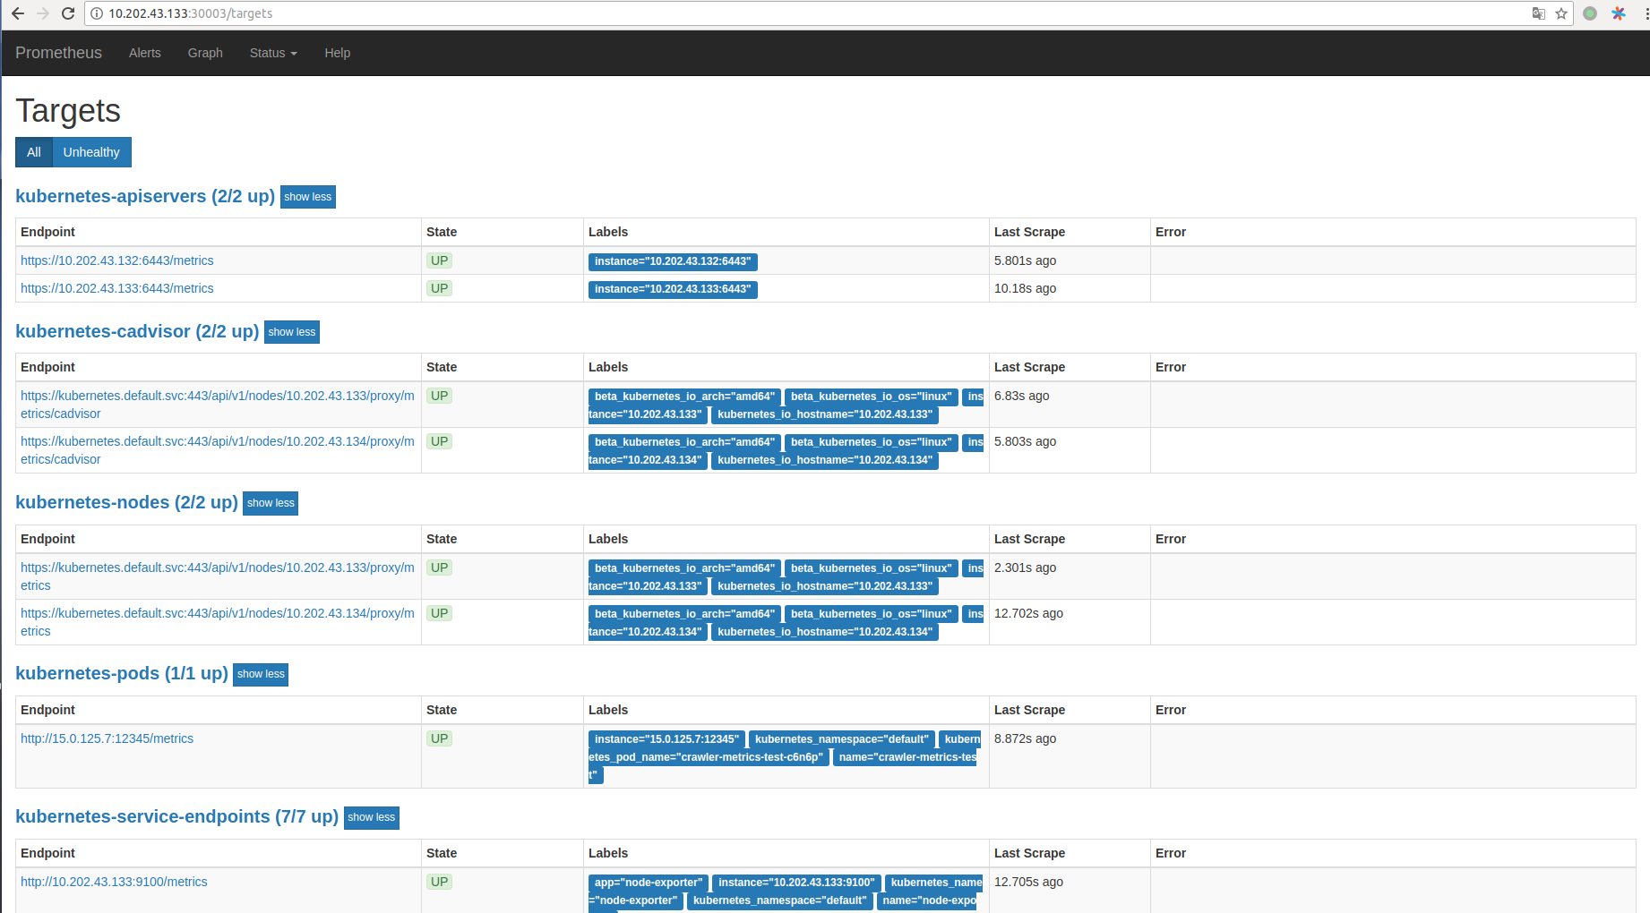Click the translate page icon
Viewport: 1650px width, 913px height.
coord(1539,13)
